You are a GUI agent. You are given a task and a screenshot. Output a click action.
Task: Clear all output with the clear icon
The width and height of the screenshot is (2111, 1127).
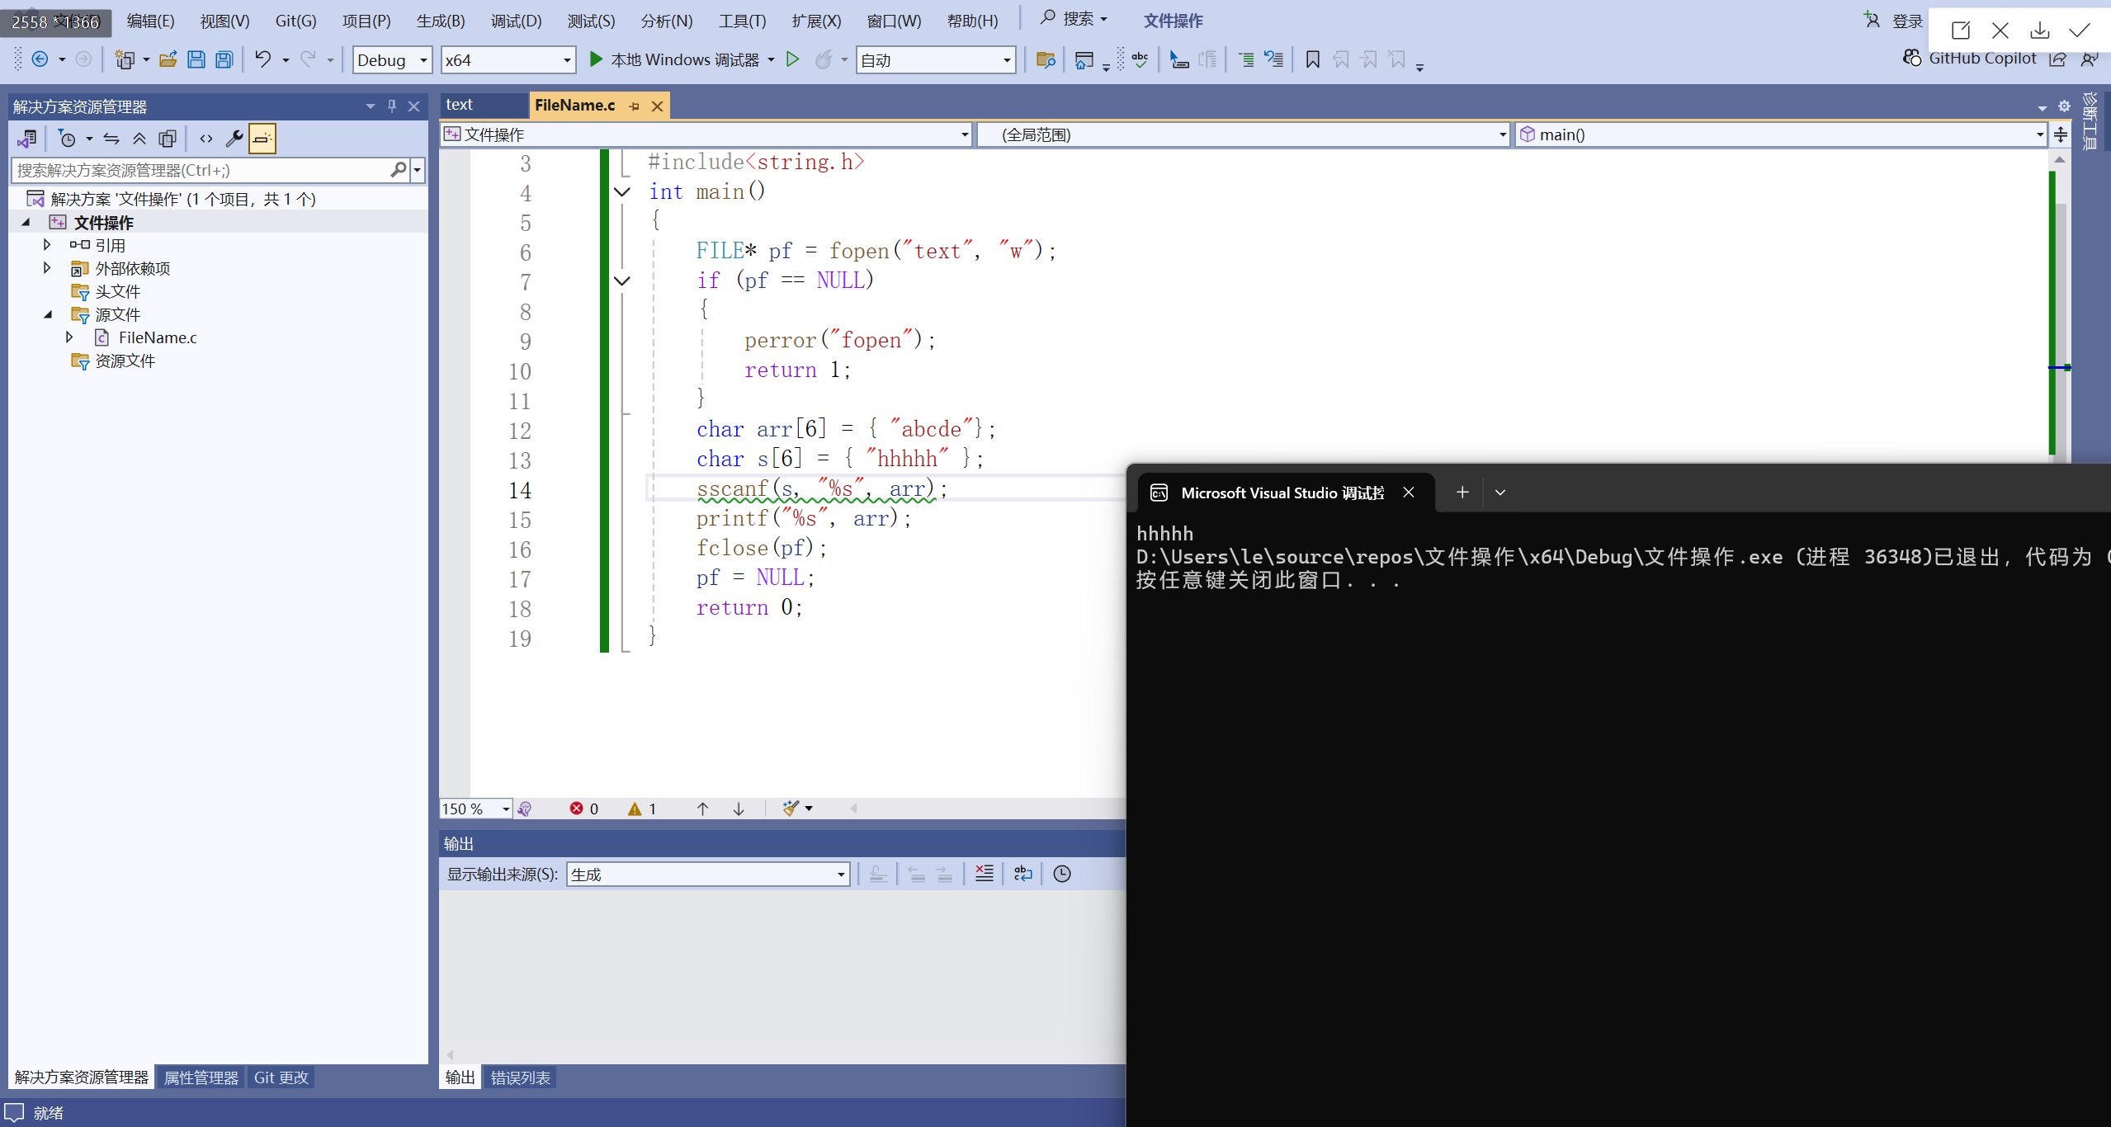click(985, 874)
